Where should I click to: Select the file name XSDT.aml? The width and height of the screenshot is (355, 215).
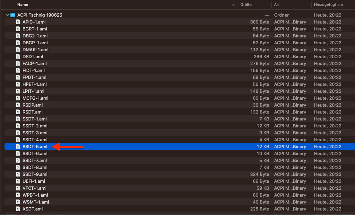tap(33, 209)
